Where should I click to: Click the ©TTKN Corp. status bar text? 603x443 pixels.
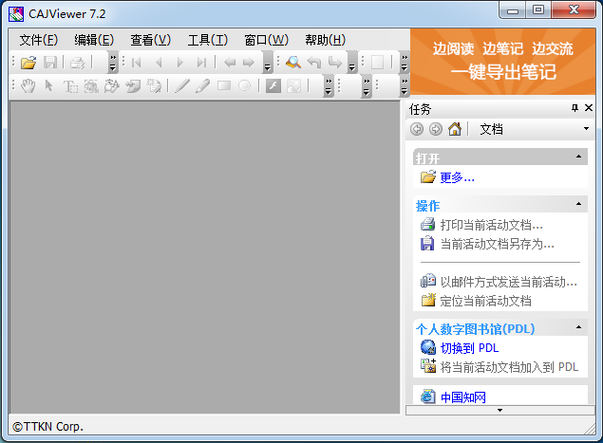tap(48, 427)
